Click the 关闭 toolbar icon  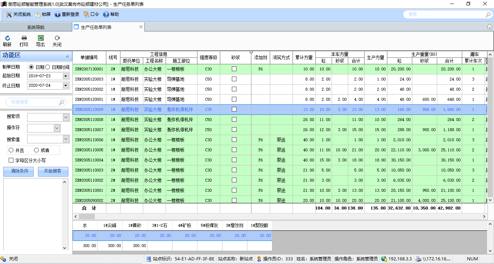[x=57, y=38]
